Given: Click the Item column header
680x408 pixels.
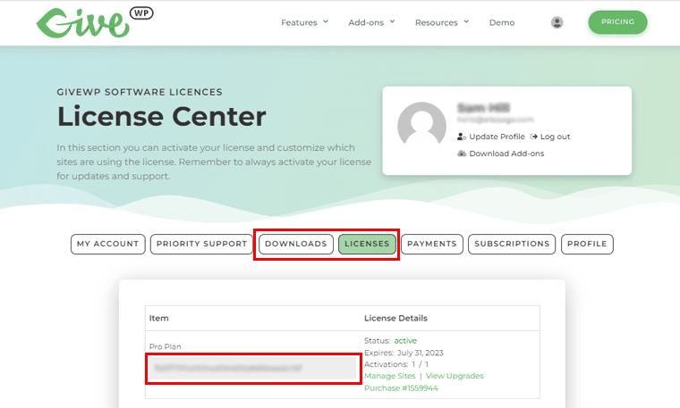Looking at the screenshot, I should click(158, 318).
